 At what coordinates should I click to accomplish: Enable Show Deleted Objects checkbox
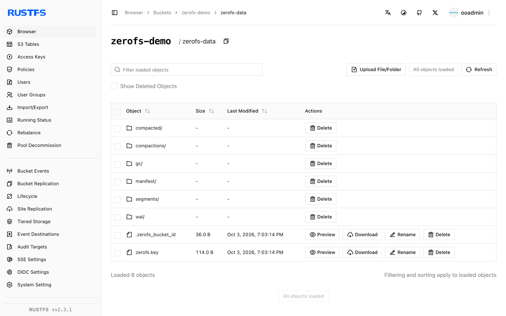click(x=114, y=86)
